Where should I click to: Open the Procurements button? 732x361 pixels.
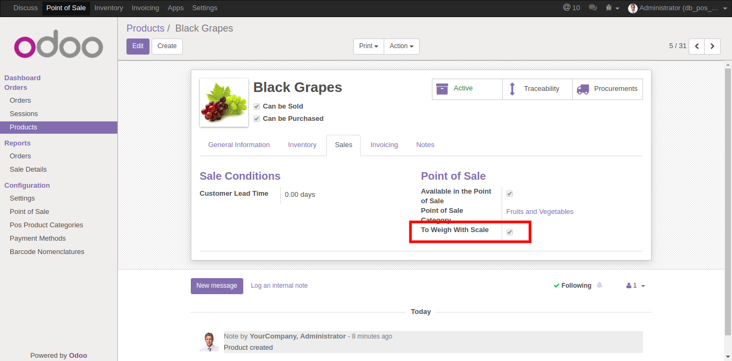click(x=608, y=89)
